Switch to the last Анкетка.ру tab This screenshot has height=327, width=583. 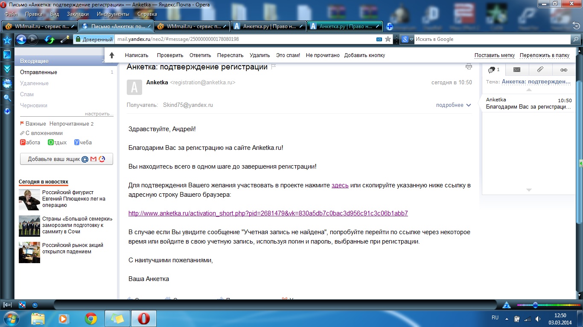click(x=345, y=26)
